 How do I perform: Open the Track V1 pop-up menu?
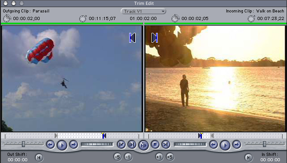click(x=143, y=11)
